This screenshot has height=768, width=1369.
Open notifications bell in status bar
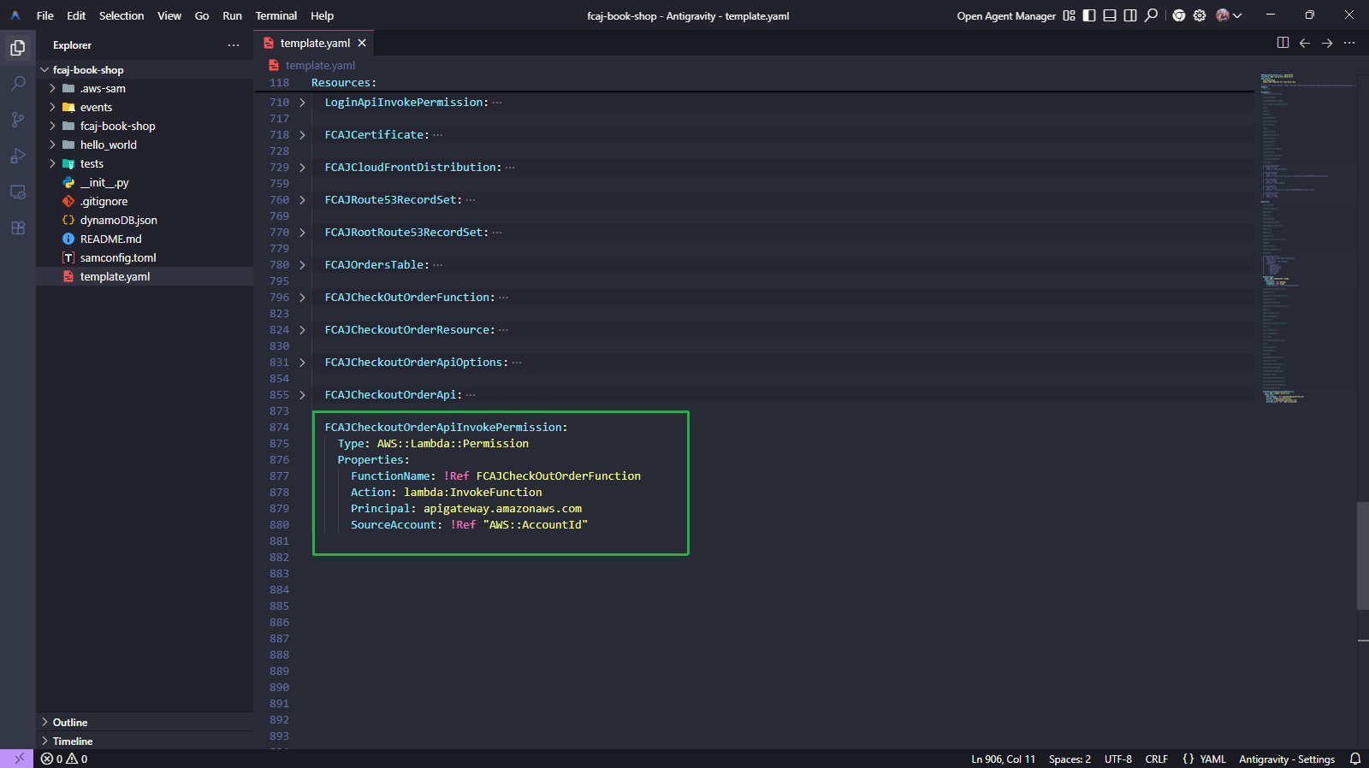(1355, 759)
